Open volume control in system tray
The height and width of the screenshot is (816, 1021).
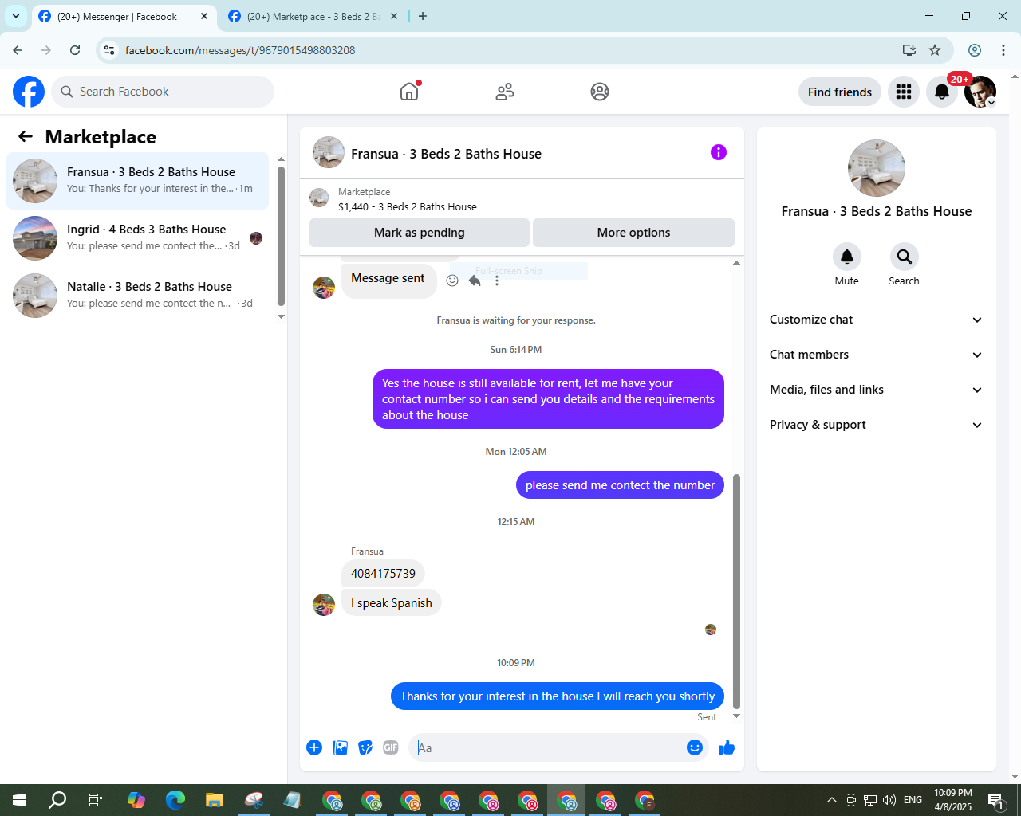click(889, 800)
